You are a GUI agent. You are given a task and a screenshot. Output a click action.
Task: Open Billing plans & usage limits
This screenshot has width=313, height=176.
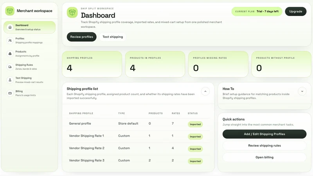tap(30, 93)
